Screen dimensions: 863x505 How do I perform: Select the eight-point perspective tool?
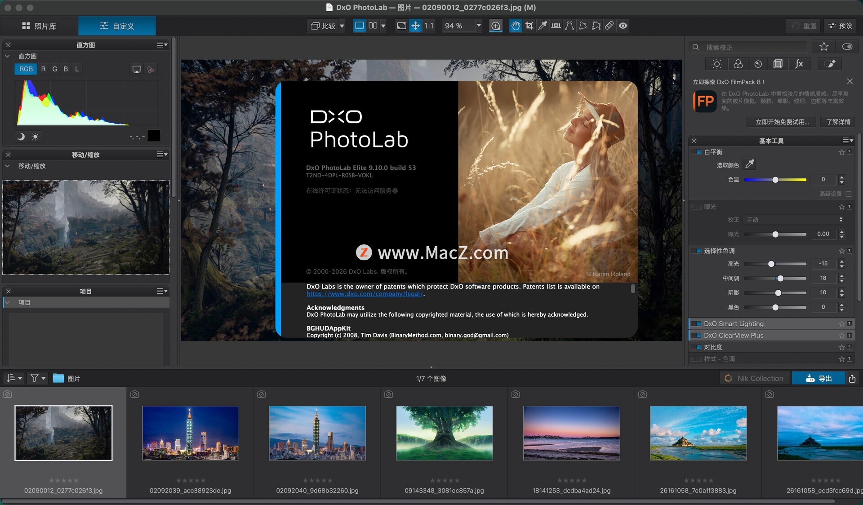(596, 26)
